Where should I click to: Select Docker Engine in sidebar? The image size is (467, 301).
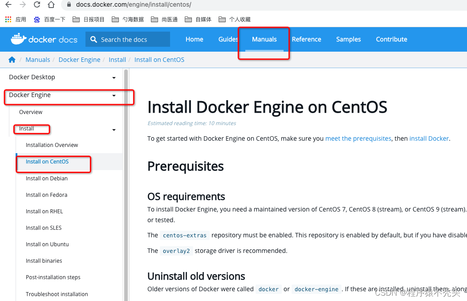coord(30,95)
